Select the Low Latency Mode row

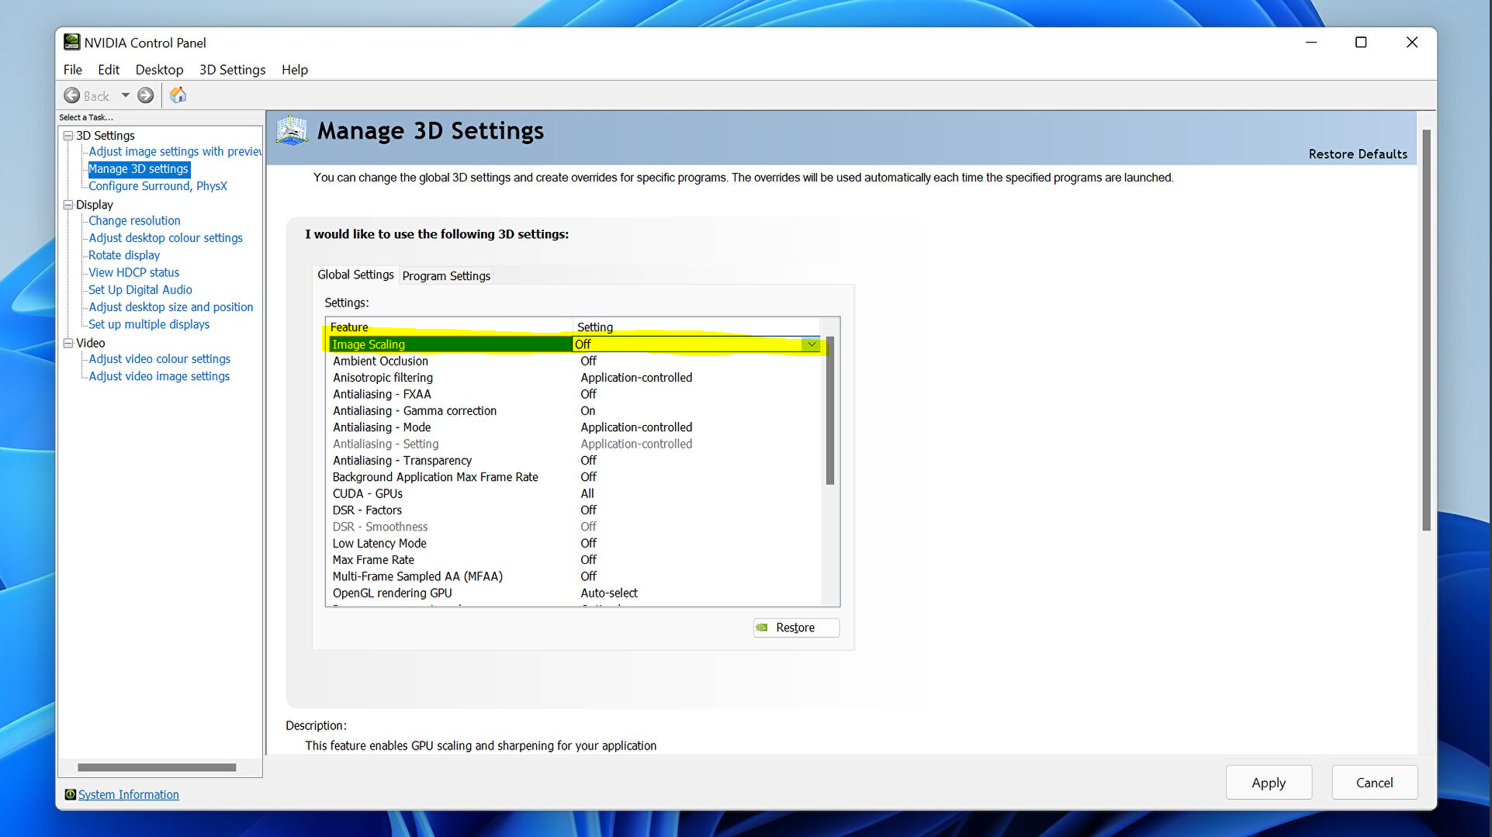tap(573, 544)
